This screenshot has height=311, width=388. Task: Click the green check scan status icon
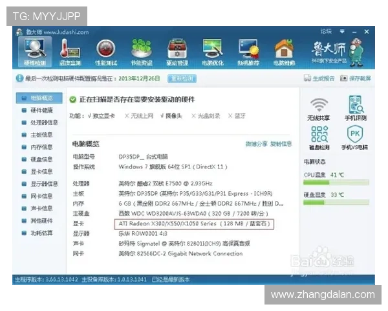(x=72, y=100)
